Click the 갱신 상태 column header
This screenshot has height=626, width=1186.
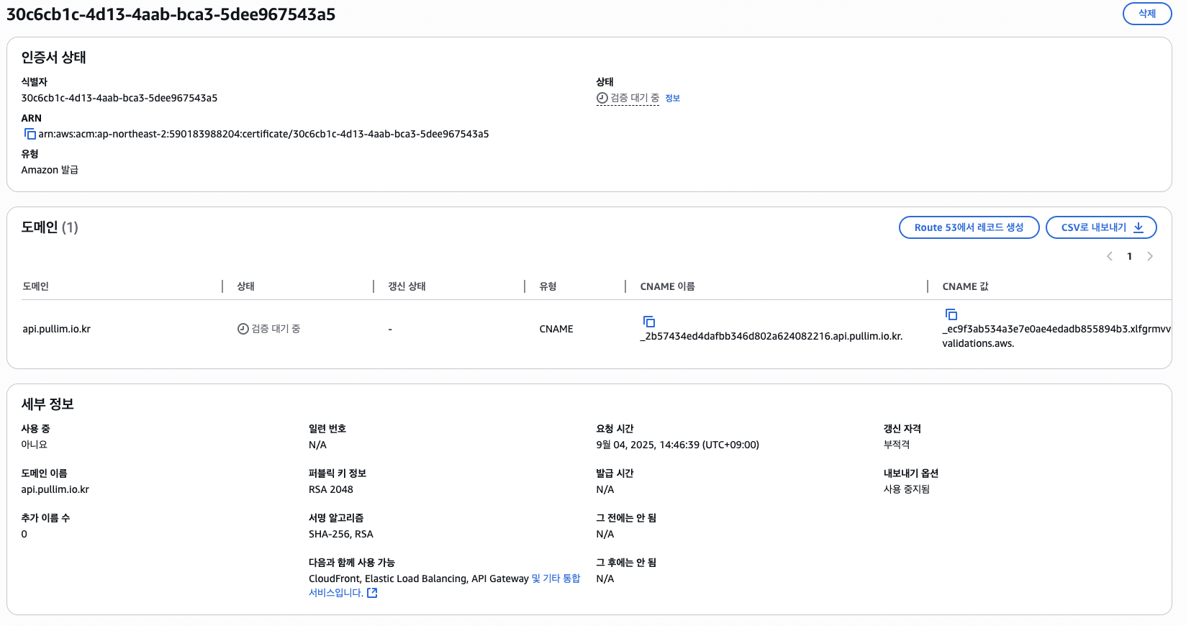[x=407, y=286]
